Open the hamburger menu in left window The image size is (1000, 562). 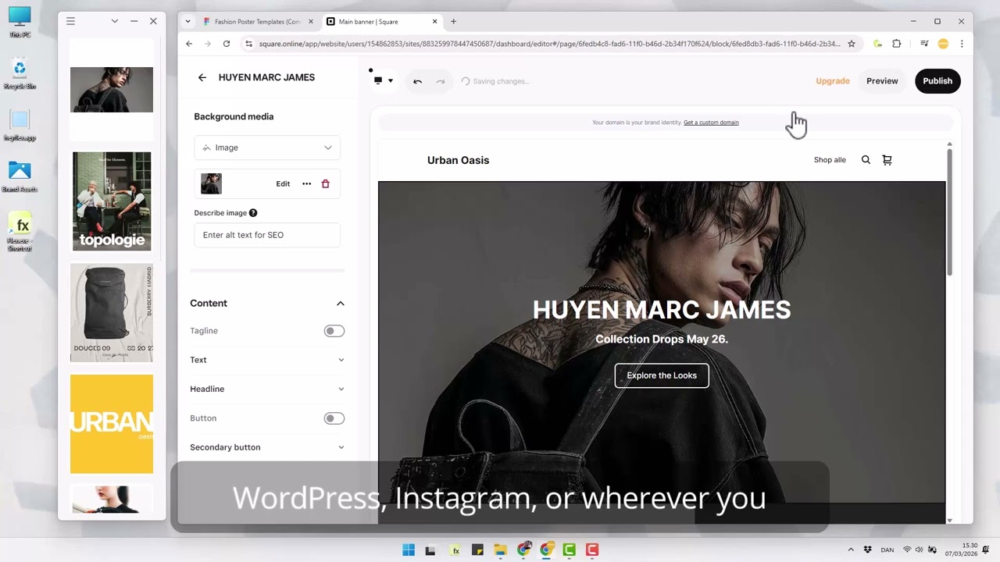tap(70, 21)
